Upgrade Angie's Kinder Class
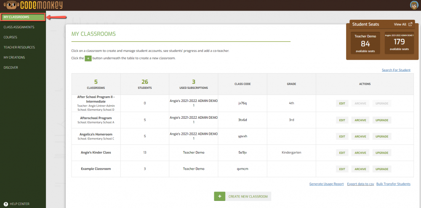Image resolution: width=421 pixels, height=208 pixels. tap(382, 153)
